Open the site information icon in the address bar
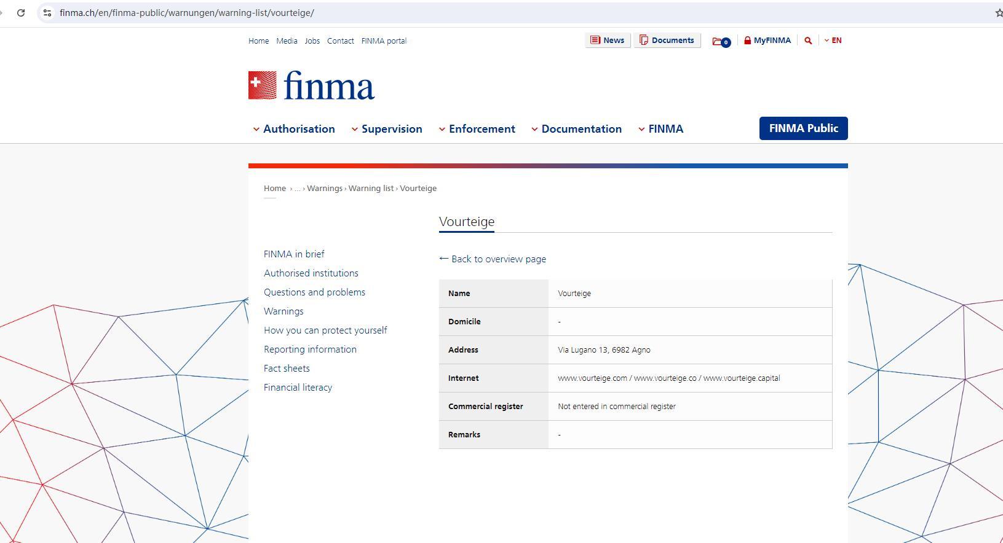The width and height of the screenshot is (1003, 543). (47, 13)
